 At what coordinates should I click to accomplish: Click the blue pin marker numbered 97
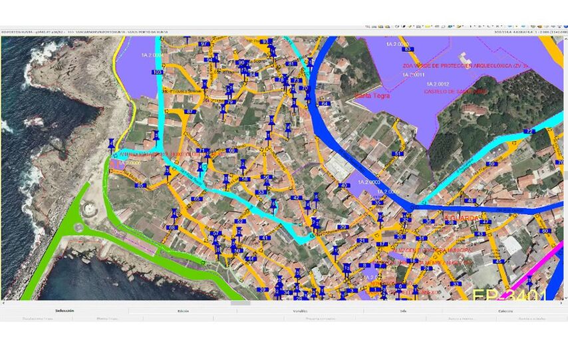click(x=204, y=44)
